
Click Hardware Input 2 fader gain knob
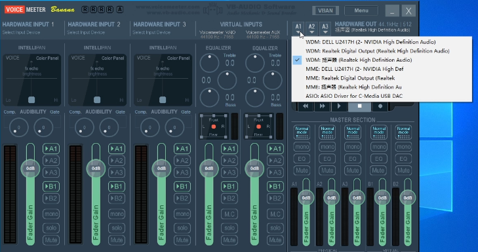(x=96, y=169)
